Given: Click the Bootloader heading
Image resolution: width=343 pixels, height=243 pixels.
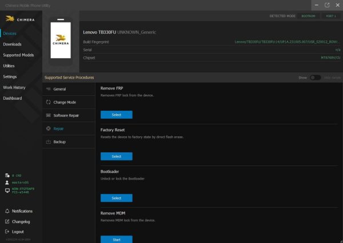Looking at the screenshot, I should [x=110, y=172].
